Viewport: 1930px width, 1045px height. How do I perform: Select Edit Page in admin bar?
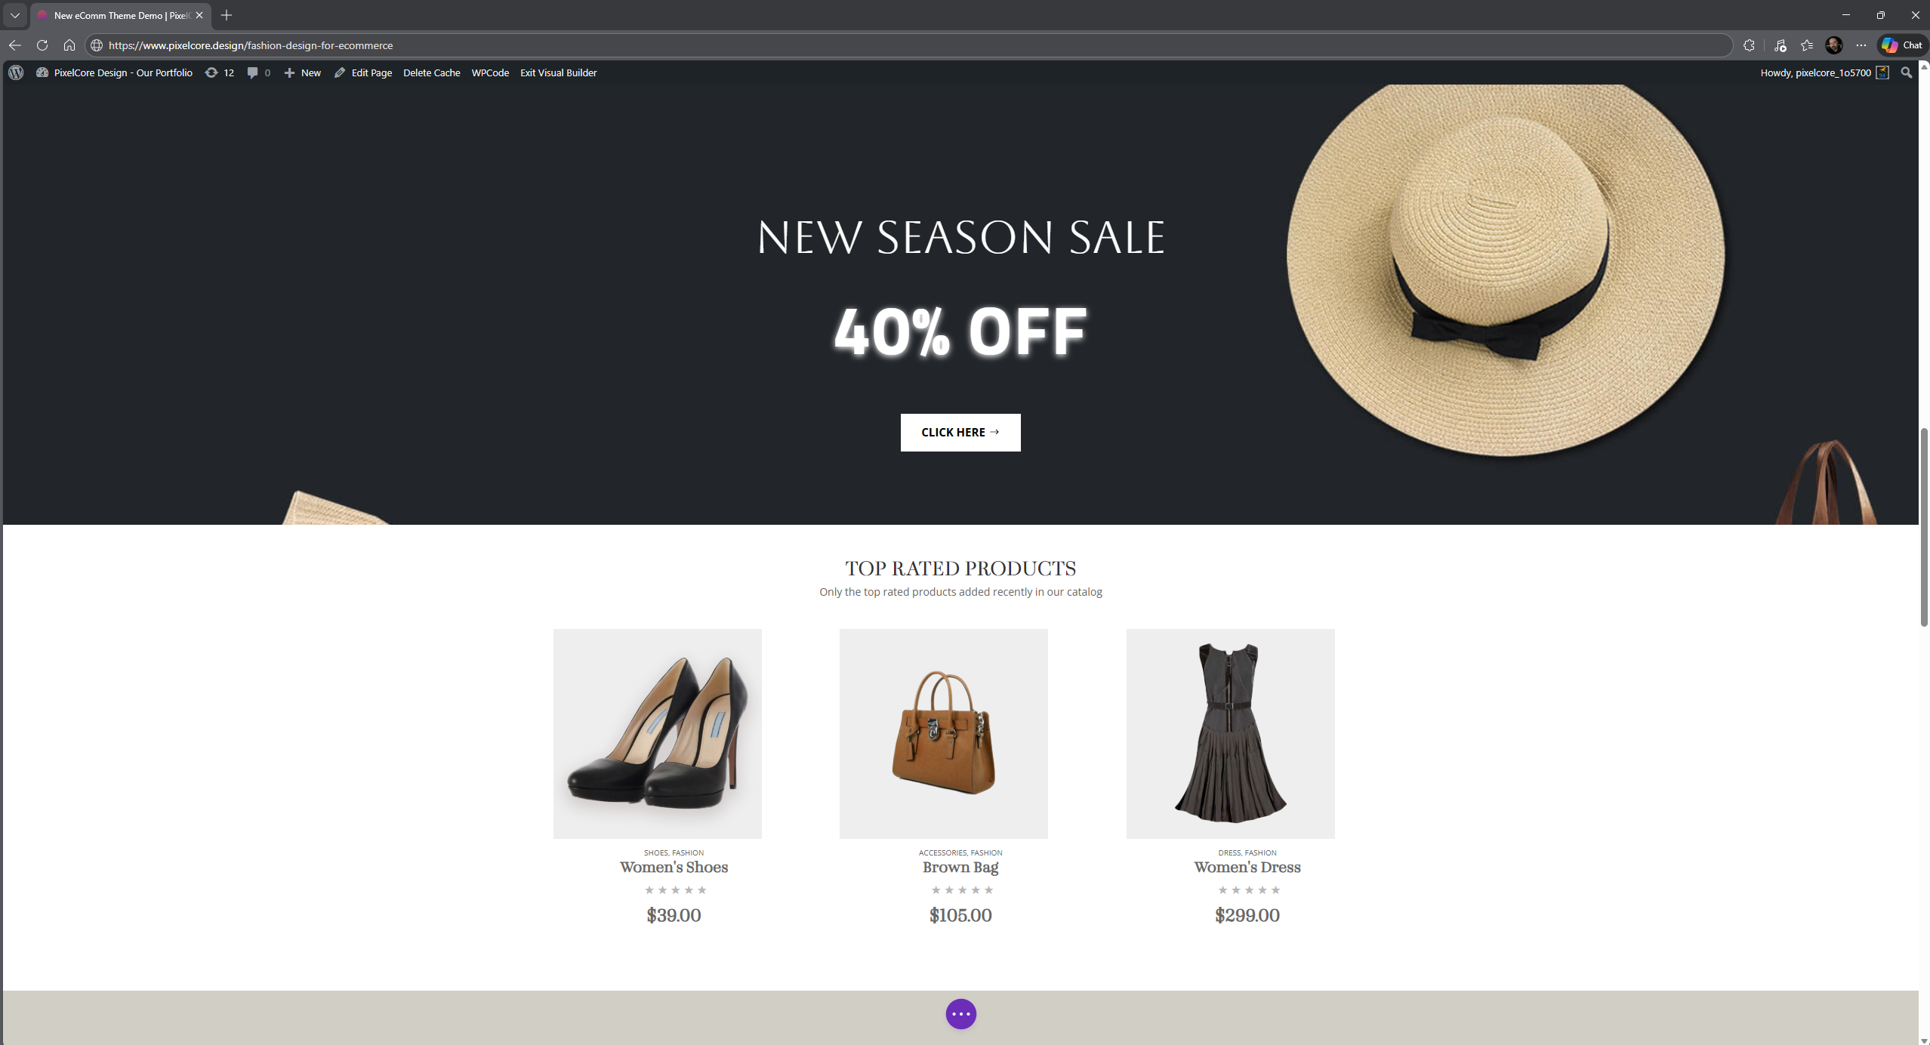tap(363, 72)
